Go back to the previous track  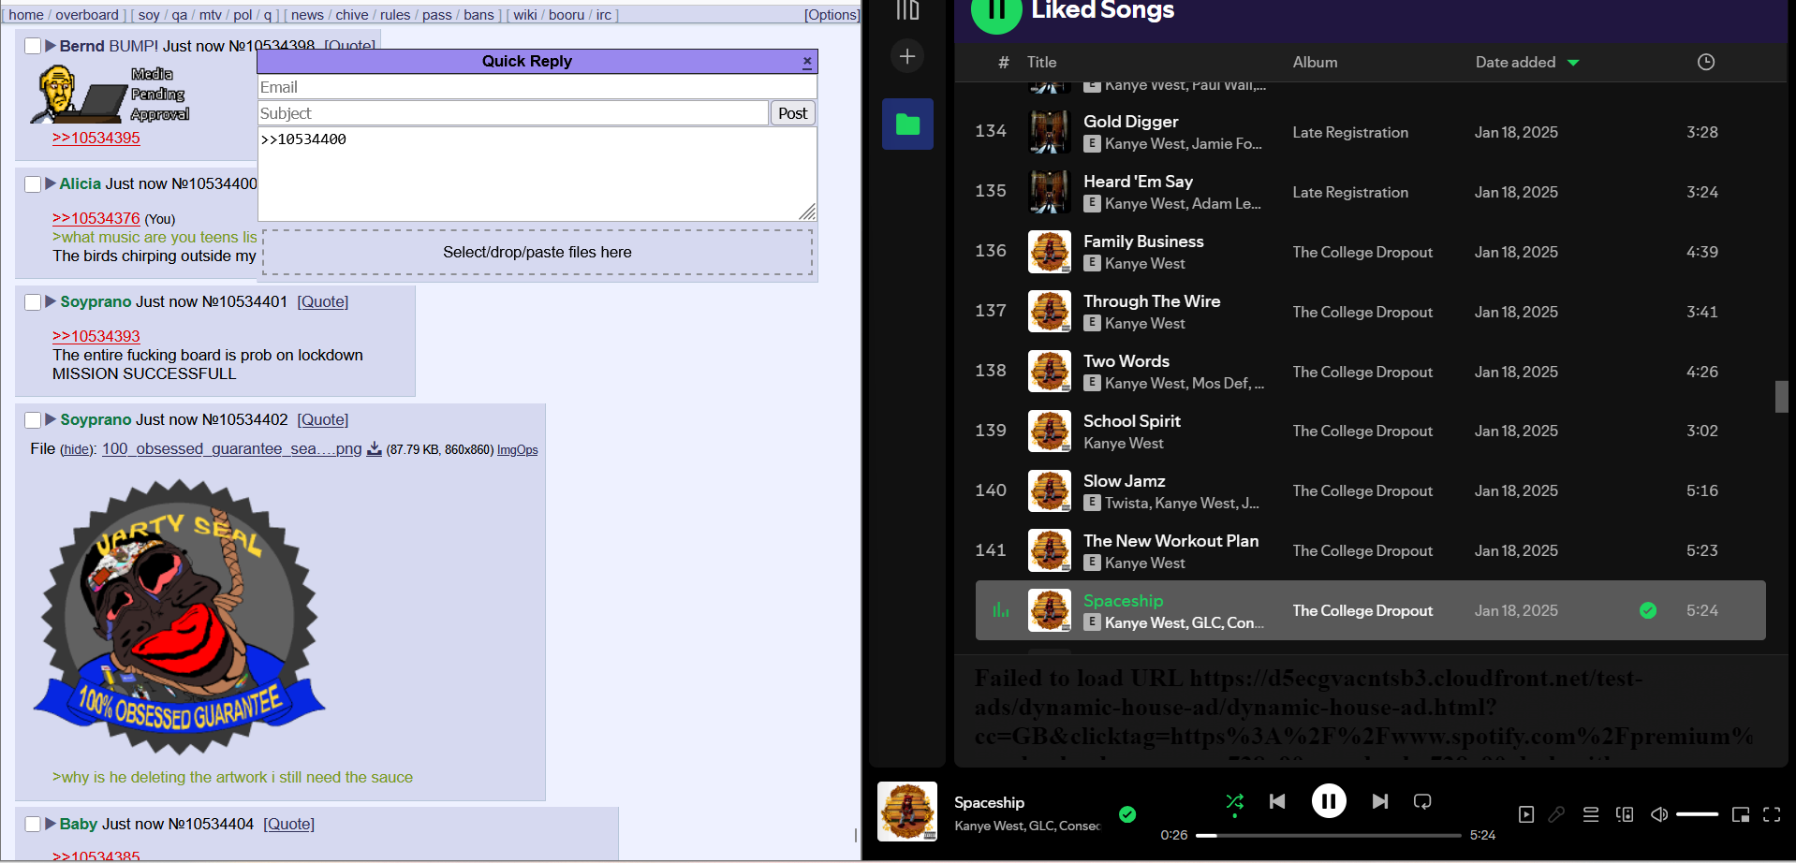pos(1277,801)
